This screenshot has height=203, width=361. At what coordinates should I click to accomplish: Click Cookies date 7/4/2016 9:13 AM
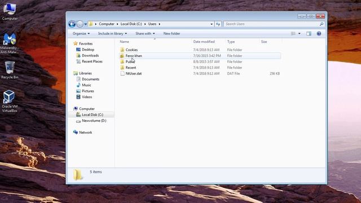pyautogui.click(x=206, y=50)
